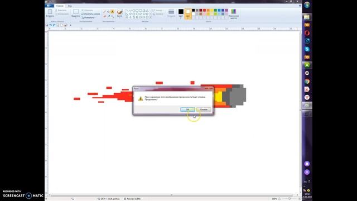This screenshot has height=201, width=357.
Task: Open the shape Fill dropdown
Action: [158, 14]
